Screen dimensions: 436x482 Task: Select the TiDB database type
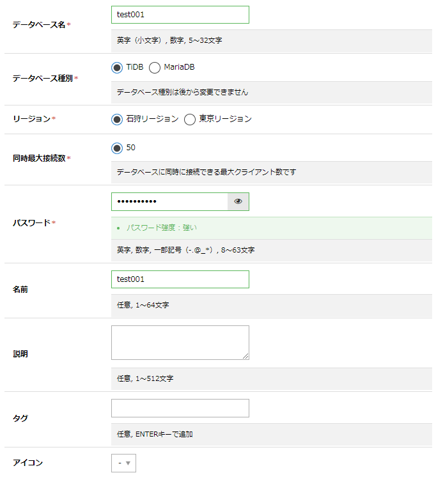pyautogui.click(x=117, y=68)
